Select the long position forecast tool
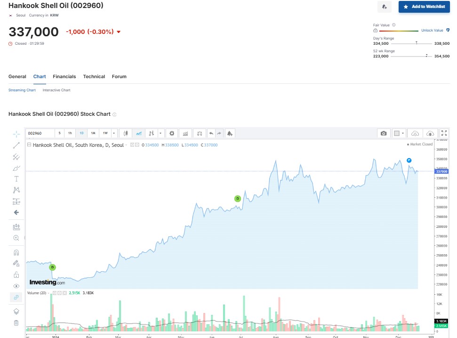Image resolution: width=457 pixels, height=338 pixels. 16,201
